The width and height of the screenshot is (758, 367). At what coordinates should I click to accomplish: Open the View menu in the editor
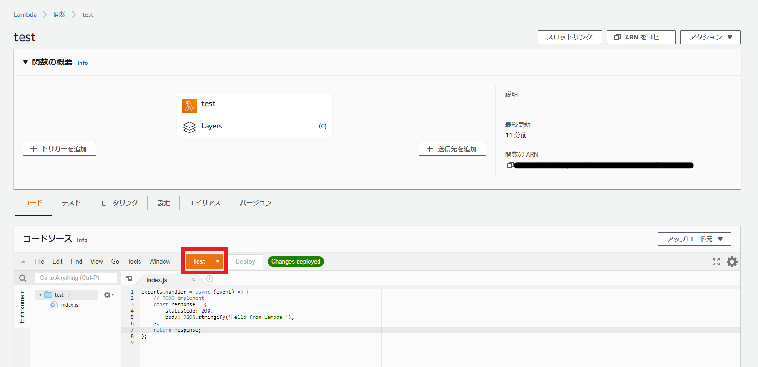[97, 262]
